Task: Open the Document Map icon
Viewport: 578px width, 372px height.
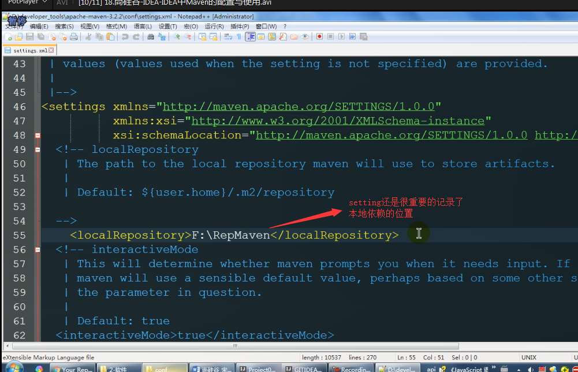Action: [x=272, y=37]
